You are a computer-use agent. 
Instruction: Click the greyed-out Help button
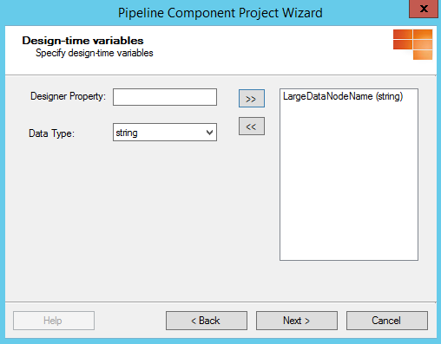click(x=54, y=321)
